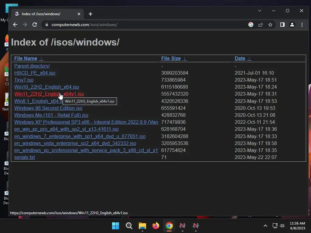The width and height of the screenshot is (311, 233).
Task: Click the Index of /isos/windows/ heading
Action: tap(65, 42)
